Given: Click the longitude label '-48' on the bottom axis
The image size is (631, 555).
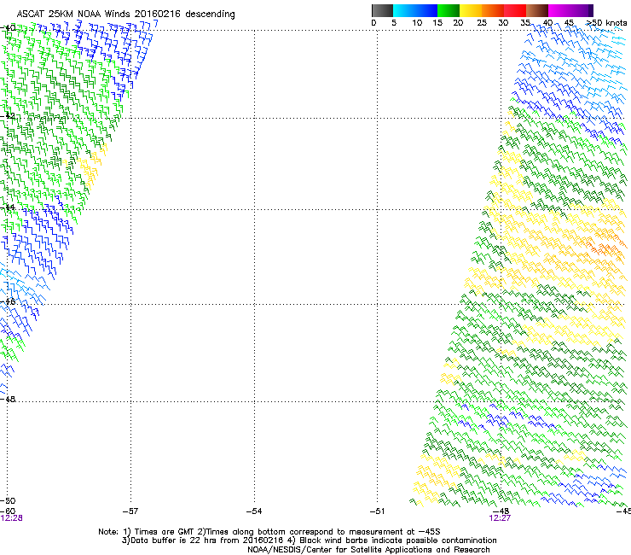Looking at the screenshot, I should pyautogui.click(x=501, y=511).
